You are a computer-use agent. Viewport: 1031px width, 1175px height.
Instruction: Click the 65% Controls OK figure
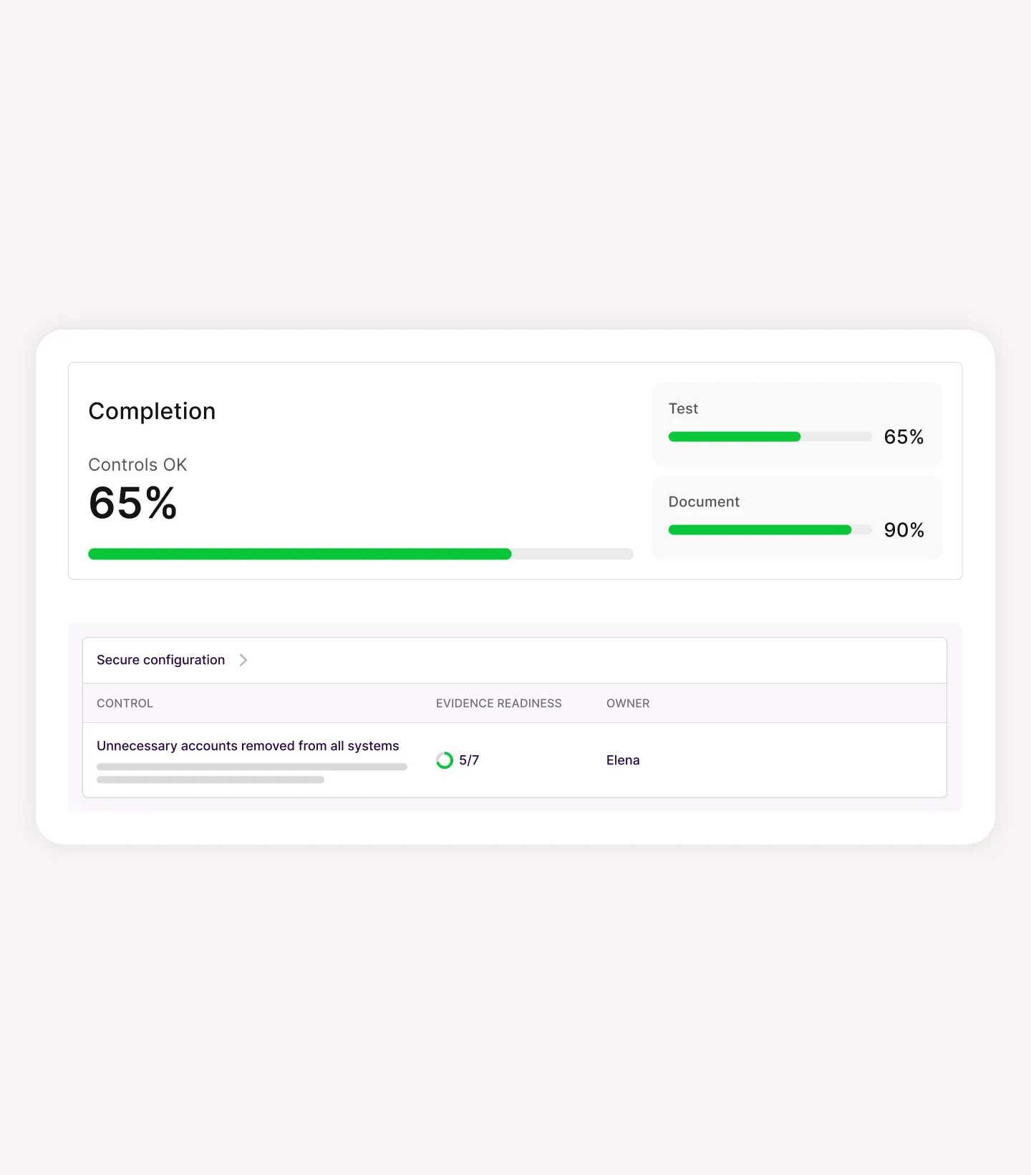(132, 504)
